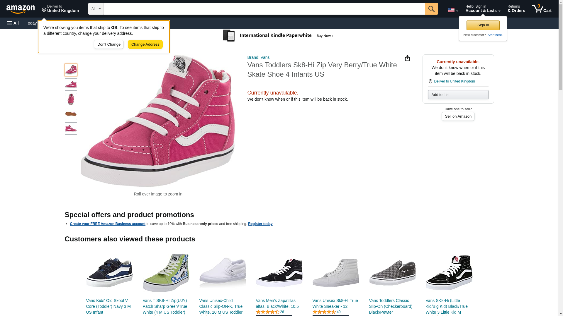Open the search category All dropdown

96,9
